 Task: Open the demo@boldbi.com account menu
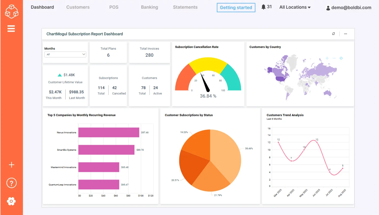click(x=348, y=8)
